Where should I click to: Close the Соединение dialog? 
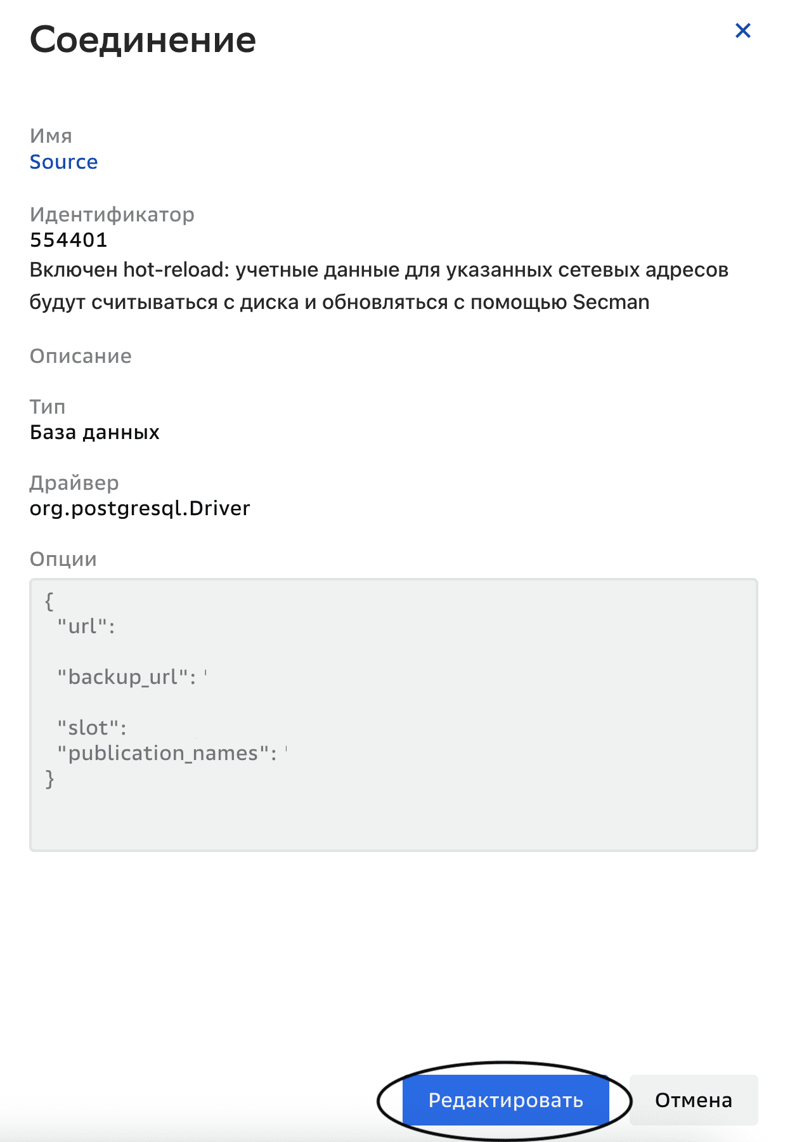tap(742, 30)
